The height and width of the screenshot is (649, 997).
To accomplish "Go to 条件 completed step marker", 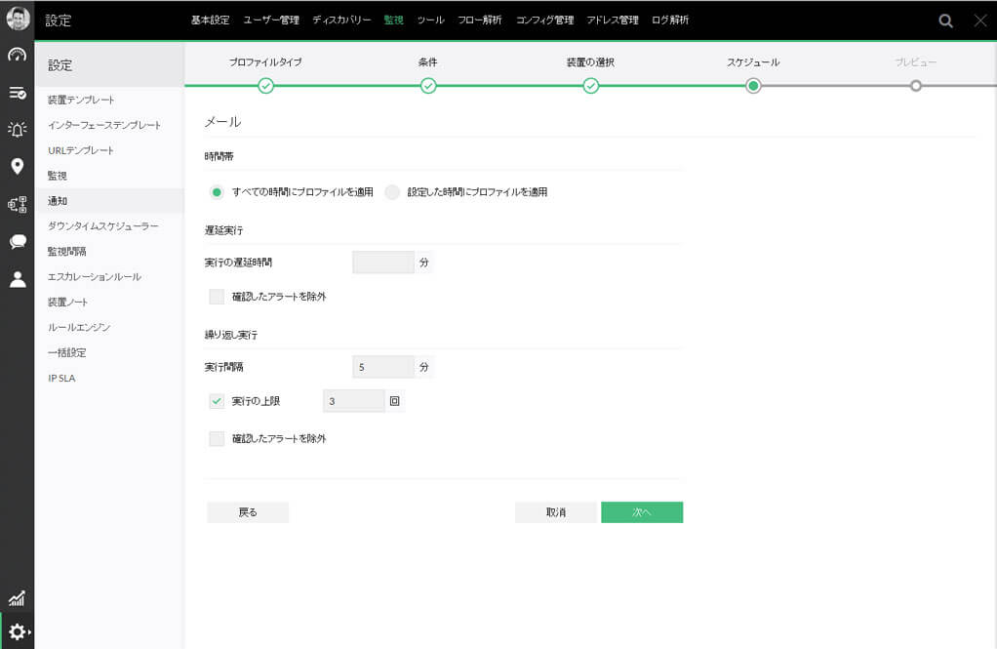I will click(x=428, y=86).
